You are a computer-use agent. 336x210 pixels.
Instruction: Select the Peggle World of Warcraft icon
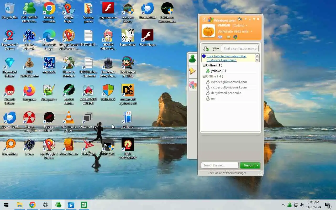(69, 40)
